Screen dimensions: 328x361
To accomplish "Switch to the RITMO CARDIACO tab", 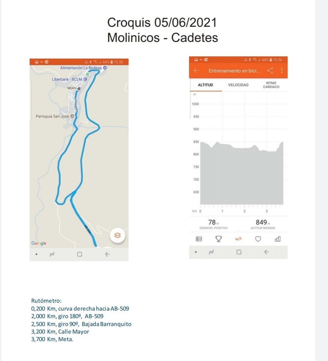I will pos(271,85).
